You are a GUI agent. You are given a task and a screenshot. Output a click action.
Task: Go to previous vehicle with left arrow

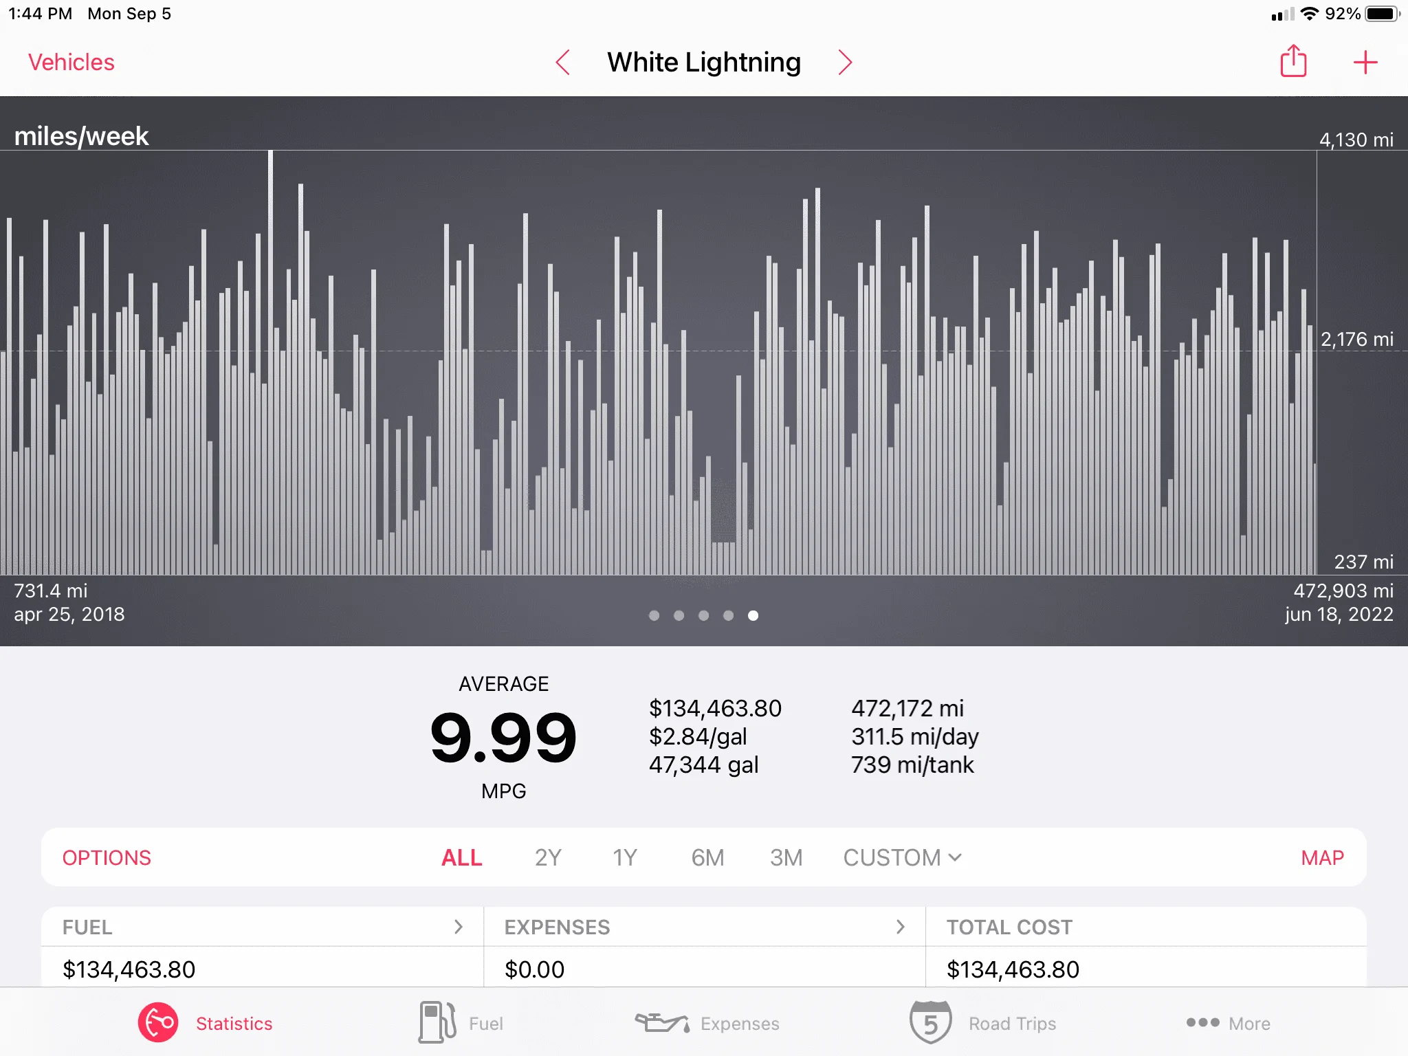click(562, 63)
